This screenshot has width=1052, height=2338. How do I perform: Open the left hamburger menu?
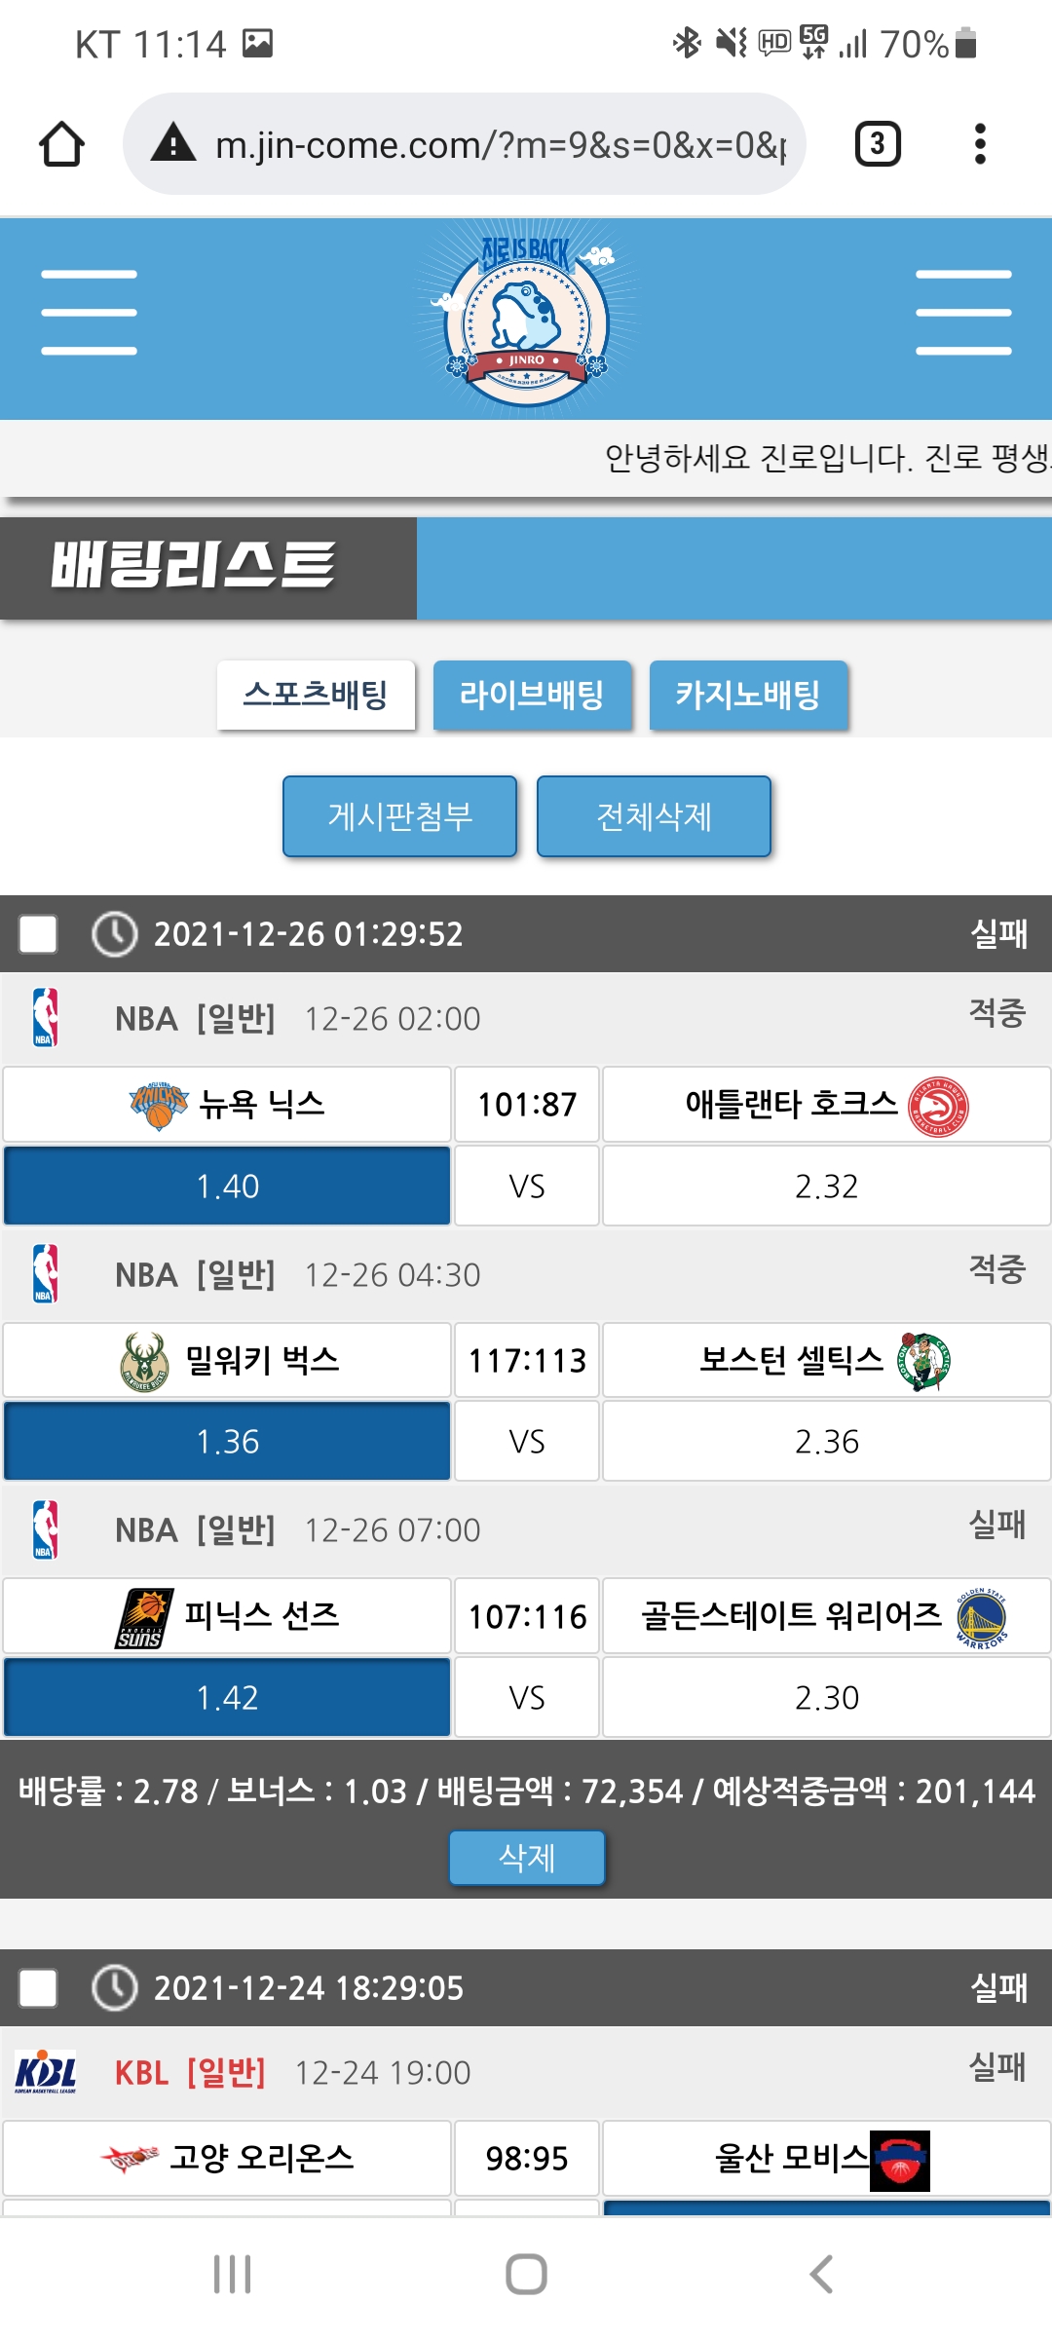pyautogui.click(x=89, y=313)
